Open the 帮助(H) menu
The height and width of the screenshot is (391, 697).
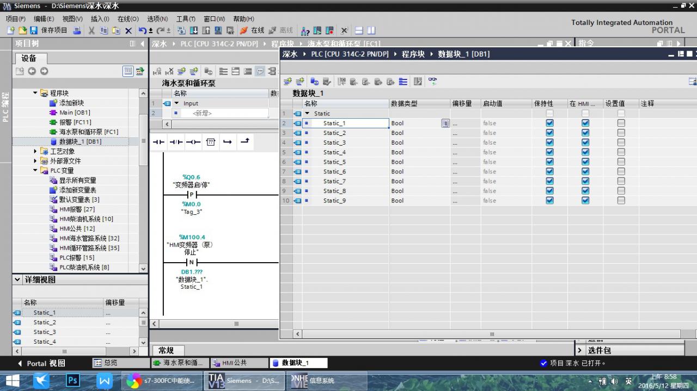click(x=243, y=18)
